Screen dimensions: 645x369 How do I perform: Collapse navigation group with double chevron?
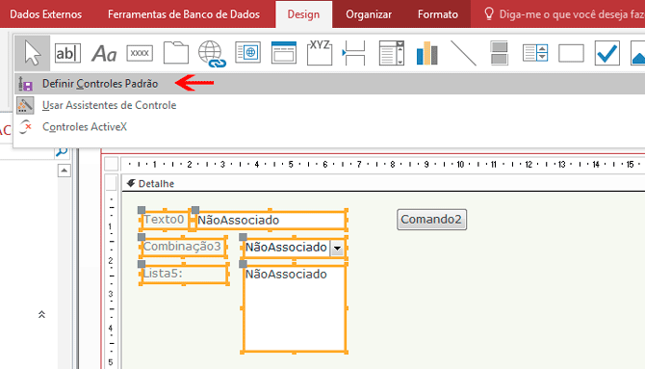(x=41, y=315)
